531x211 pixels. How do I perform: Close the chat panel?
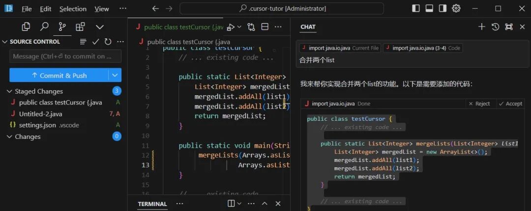coord(522,26)
